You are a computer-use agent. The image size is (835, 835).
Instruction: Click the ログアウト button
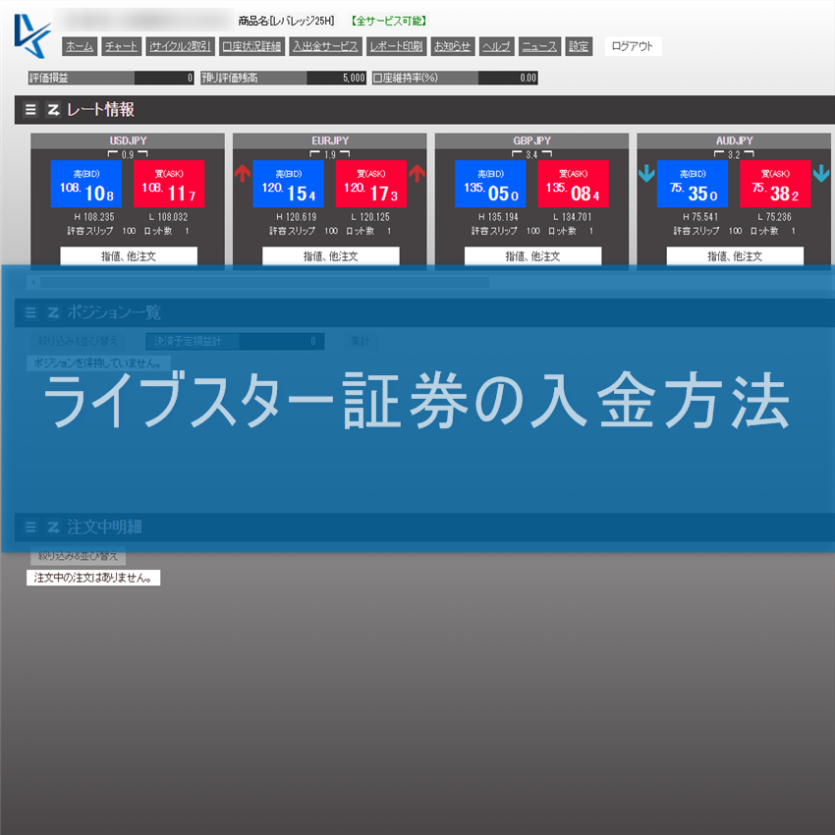[632, 46]
